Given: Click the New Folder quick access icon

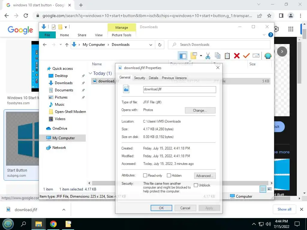Looking at the screenshot, I should (x=60, y=27).
